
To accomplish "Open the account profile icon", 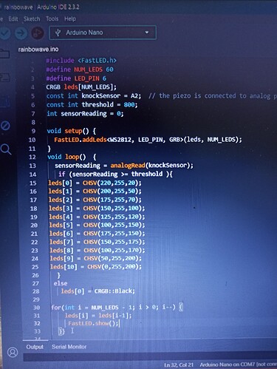I will pyautogui.click(x=13, y=352).
